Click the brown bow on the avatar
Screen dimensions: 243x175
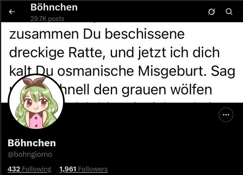coord(34,82)
